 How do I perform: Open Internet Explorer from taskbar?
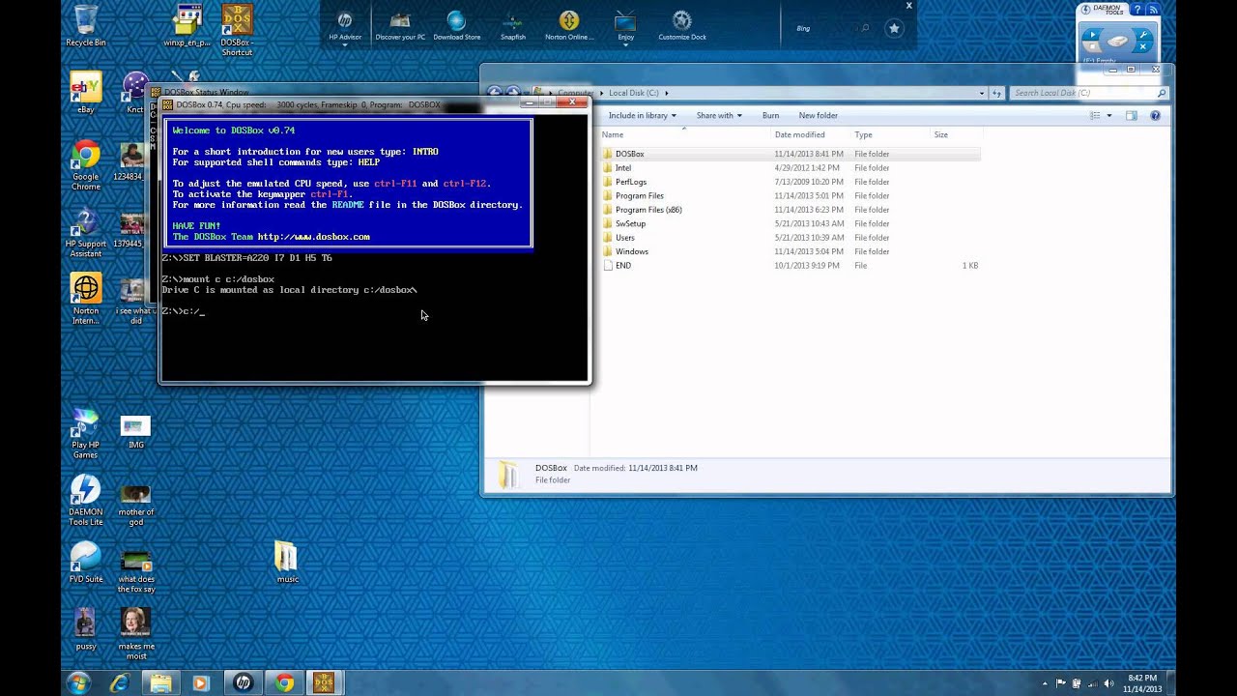coord(120,682)
